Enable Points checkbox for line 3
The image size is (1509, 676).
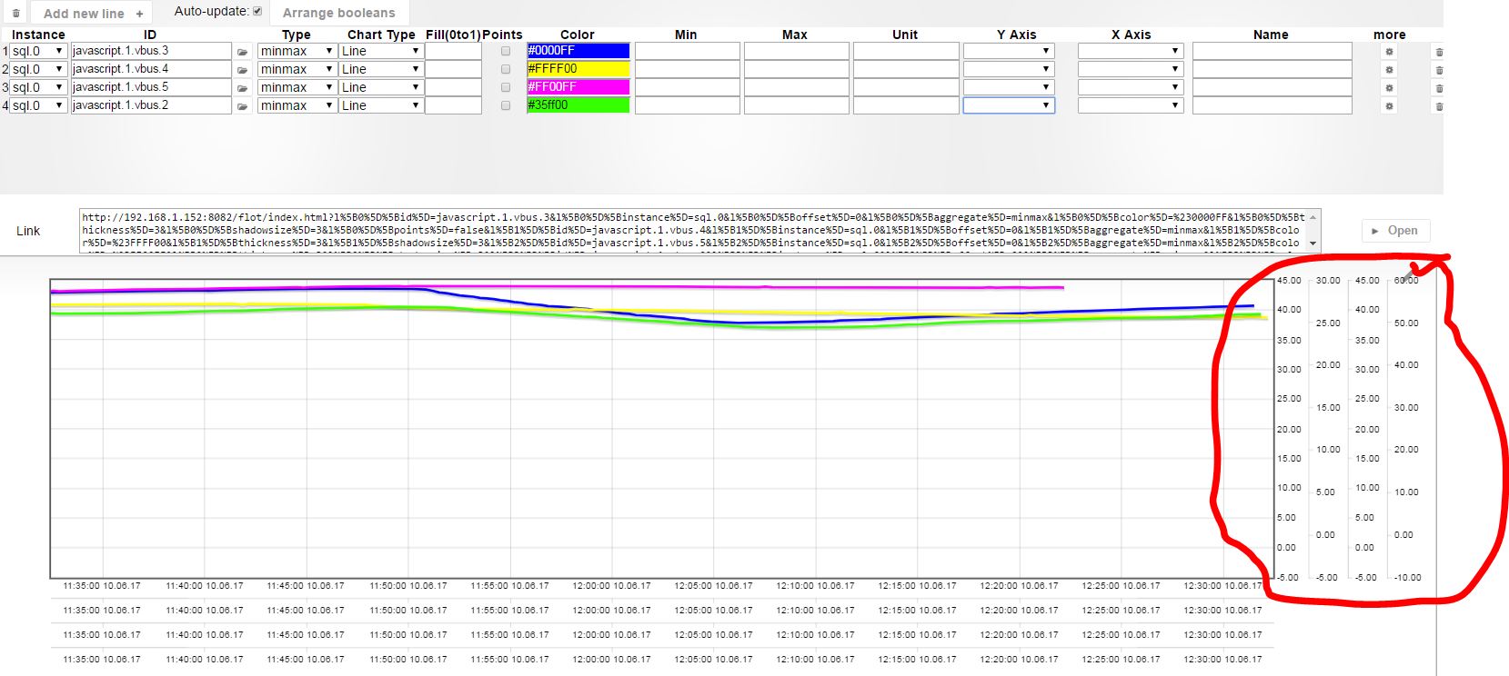click(506, 88)
